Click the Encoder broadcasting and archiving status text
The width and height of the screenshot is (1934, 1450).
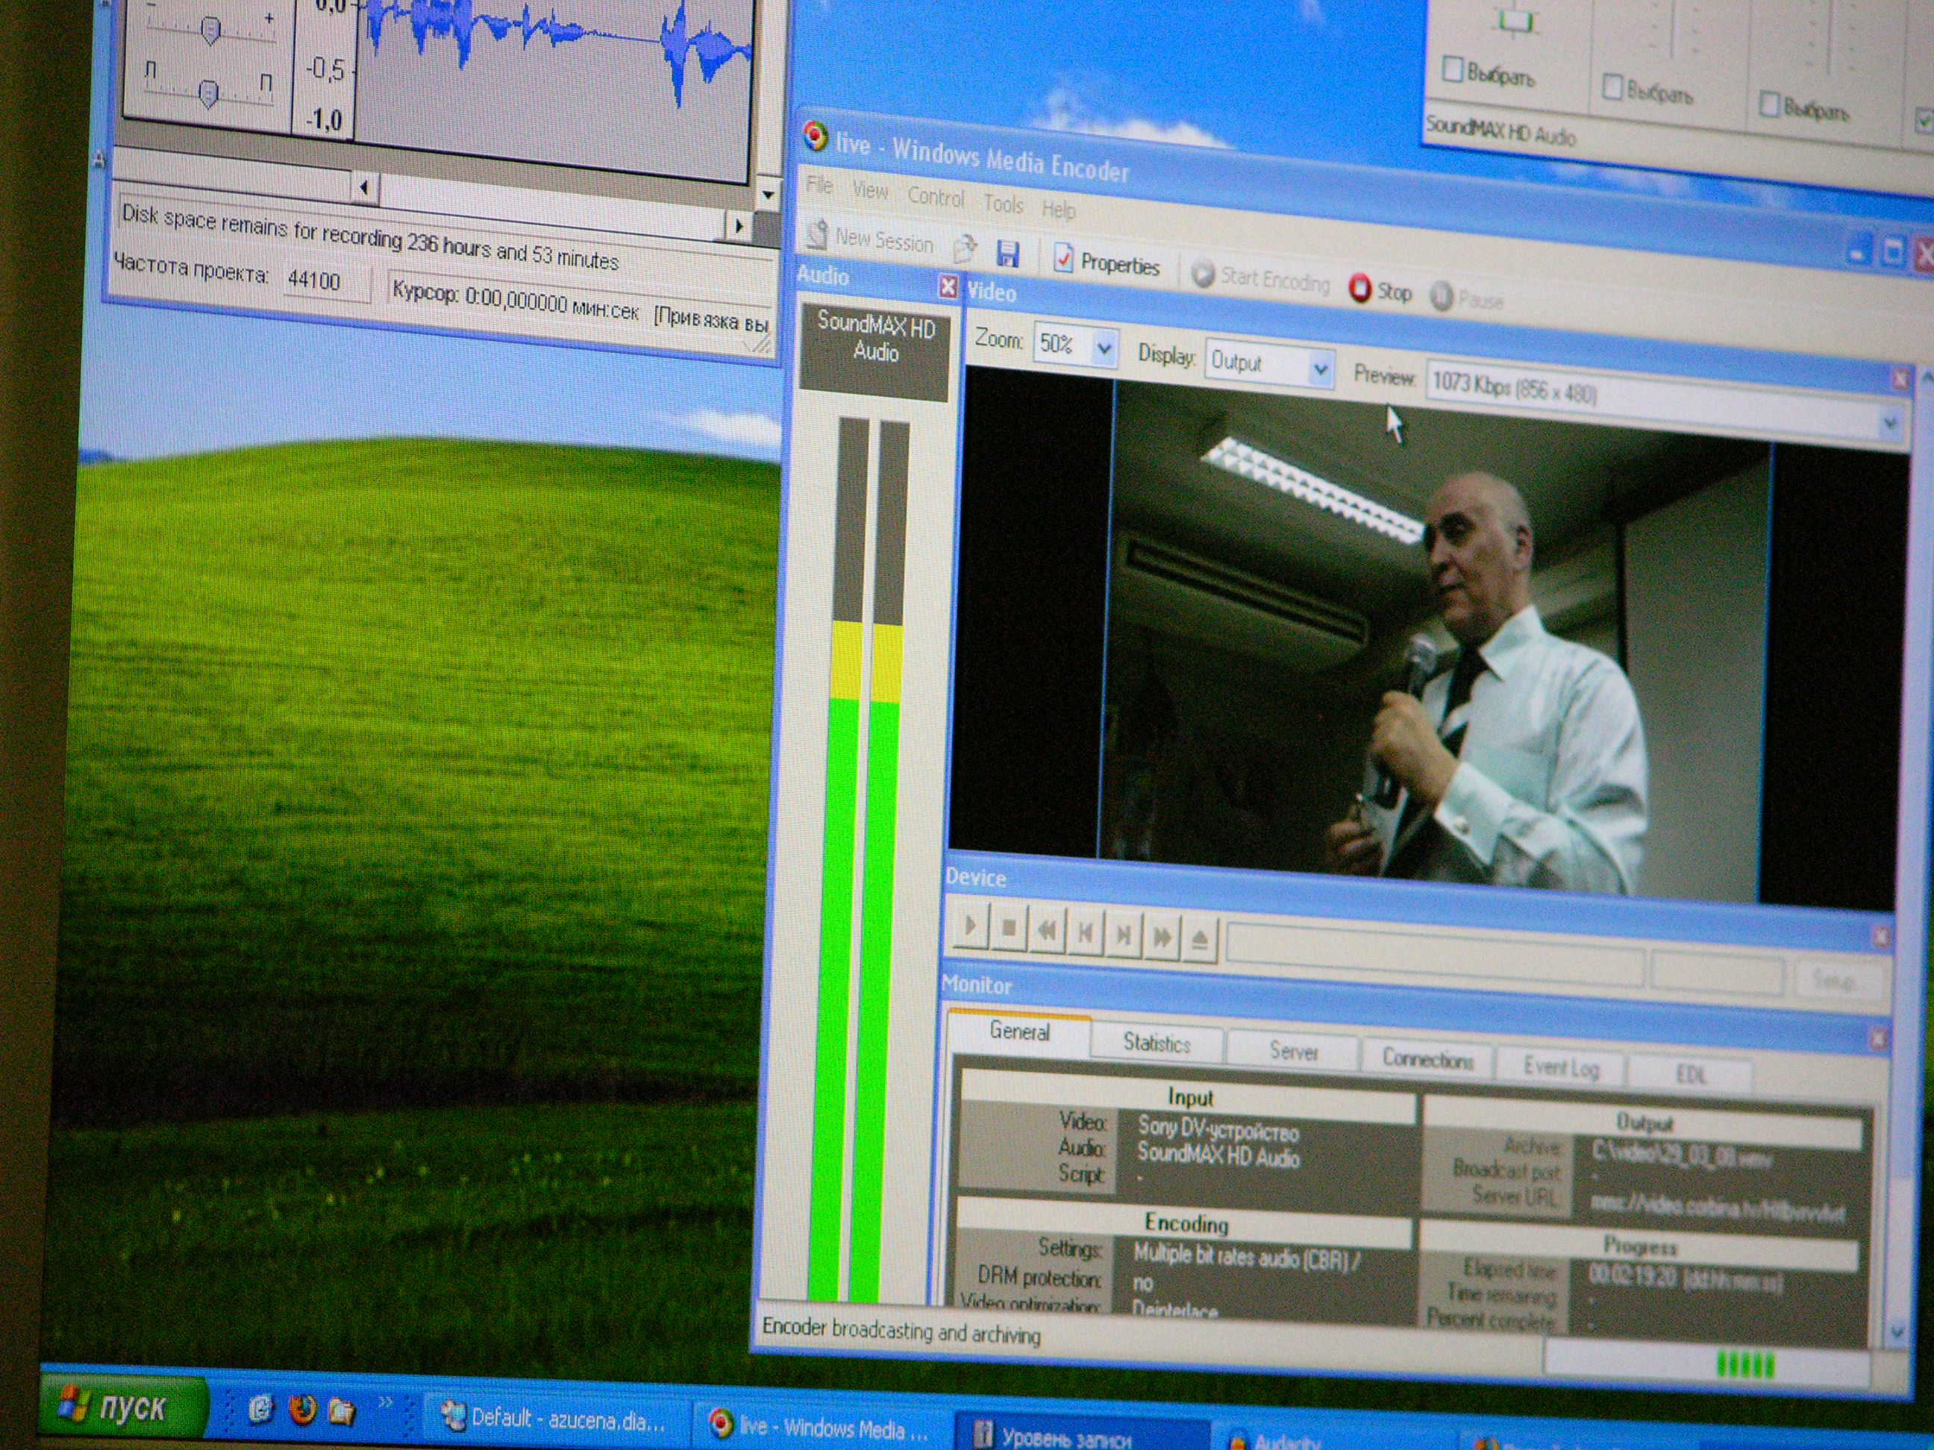(901, 1332)
